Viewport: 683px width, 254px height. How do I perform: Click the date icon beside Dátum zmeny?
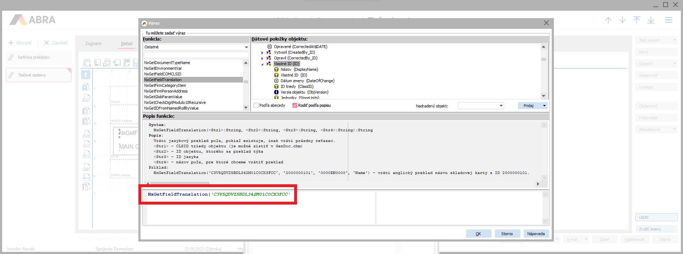(276, 81)
